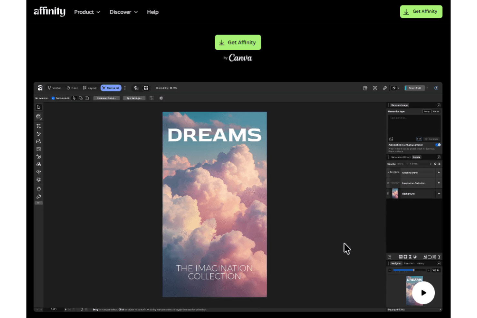Click the Background layer thumbnail
The image size is (477, 318).
tap(395, 194)
